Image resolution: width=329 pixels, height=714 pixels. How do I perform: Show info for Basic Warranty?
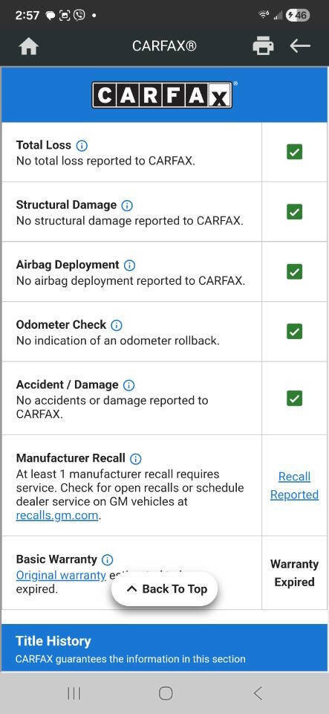coord(107,559)
